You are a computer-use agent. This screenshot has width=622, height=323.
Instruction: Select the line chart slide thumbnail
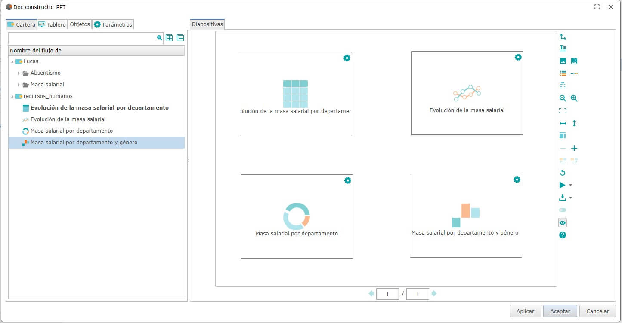pos(467,93)
